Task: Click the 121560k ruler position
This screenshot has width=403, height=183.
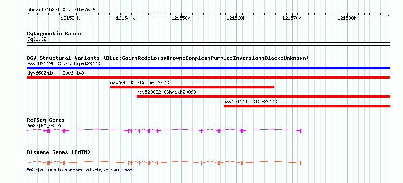Action: pos(236,18)
